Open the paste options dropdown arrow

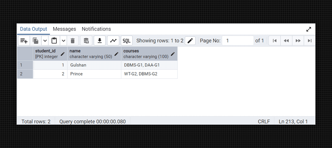click(64, 41)
